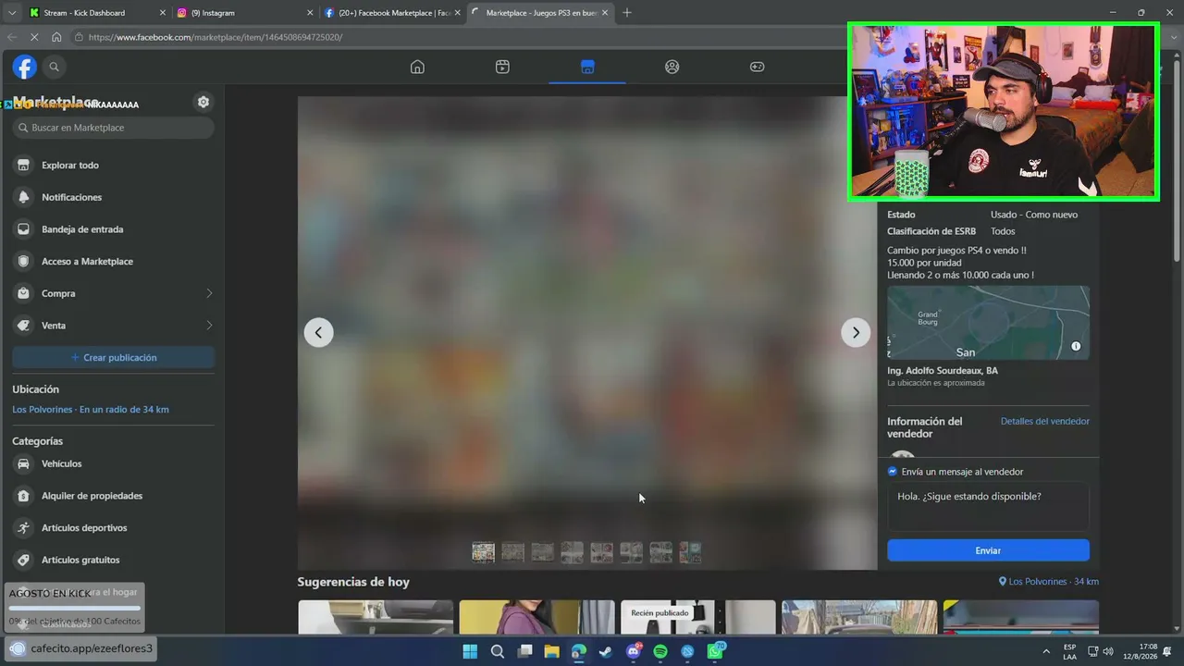Expand the Compra menu

click(114, 293)
